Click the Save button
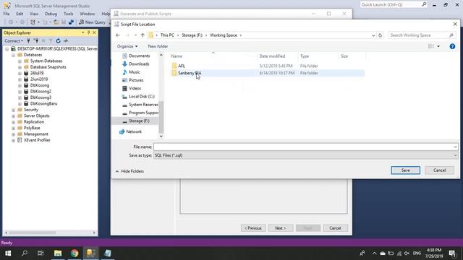463x260 pixels. [405, 170]
